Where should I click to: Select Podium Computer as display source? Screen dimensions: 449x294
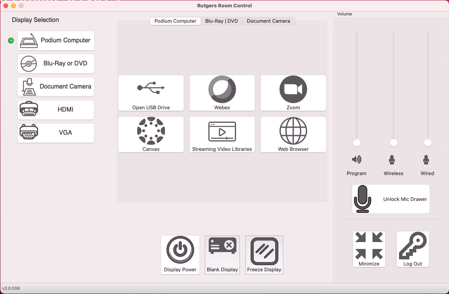click(x=56, y=40)
